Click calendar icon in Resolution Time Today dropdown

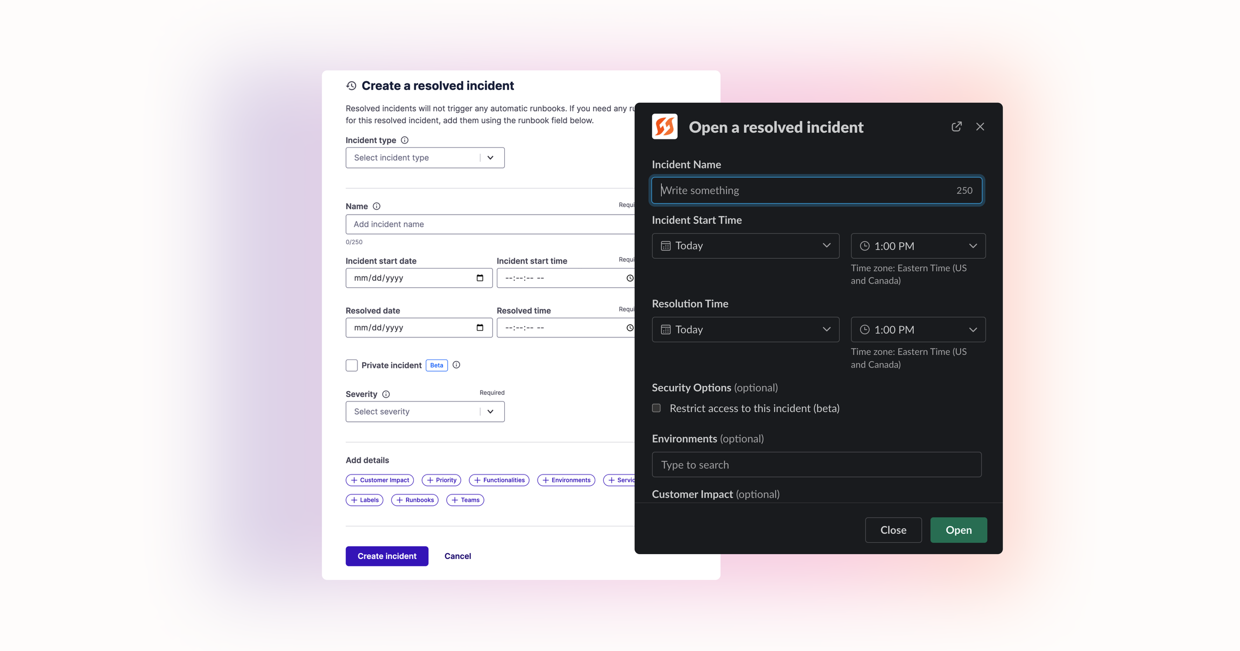(x=666, y=329)
